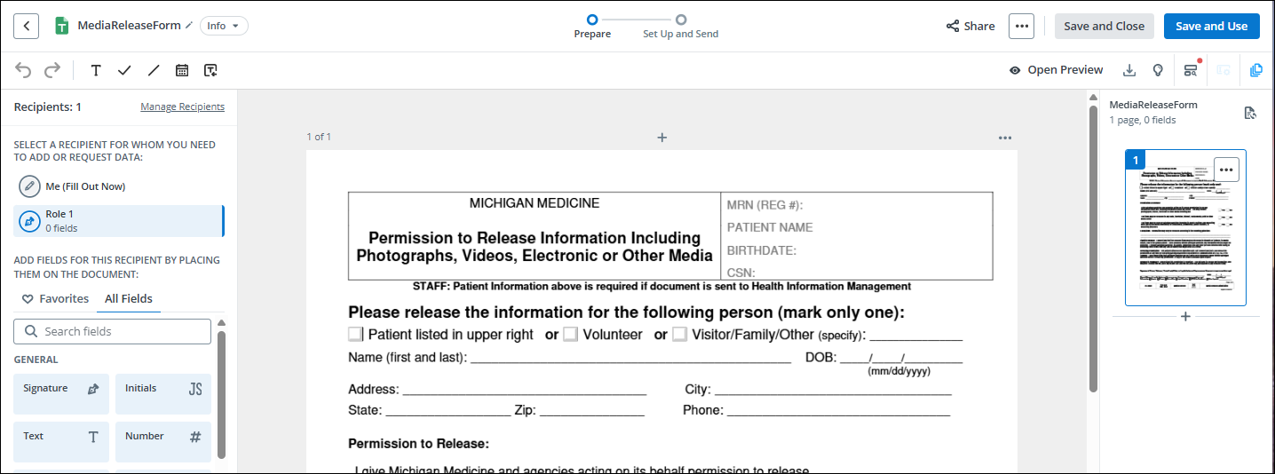1275x474 pixels.
Task: Check the Patient listed in upper right box
Action: pos(355,335)
